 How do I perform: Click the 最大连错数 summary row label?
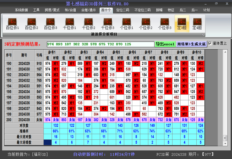coord(24,142)
